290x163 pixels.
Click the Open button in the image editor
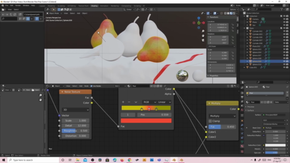click(35, 90)
